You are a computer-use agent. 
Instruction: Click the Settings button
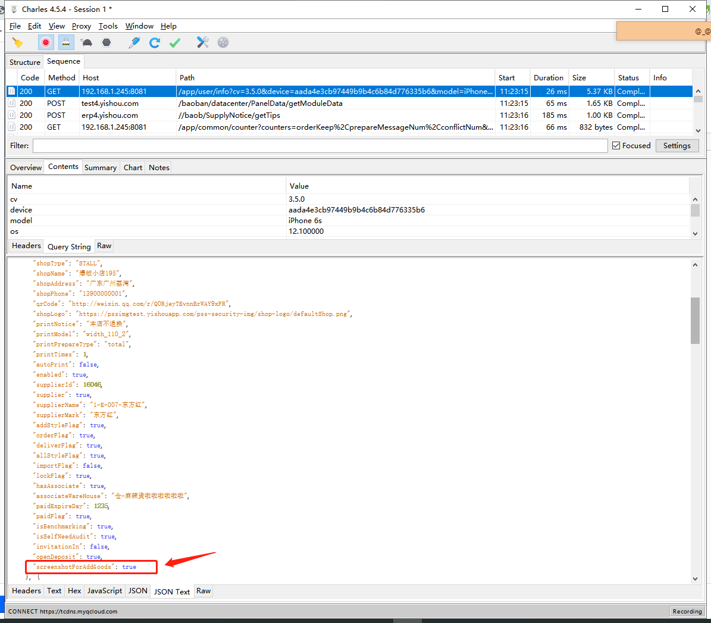pyautogui.click(x=677, y=146)
